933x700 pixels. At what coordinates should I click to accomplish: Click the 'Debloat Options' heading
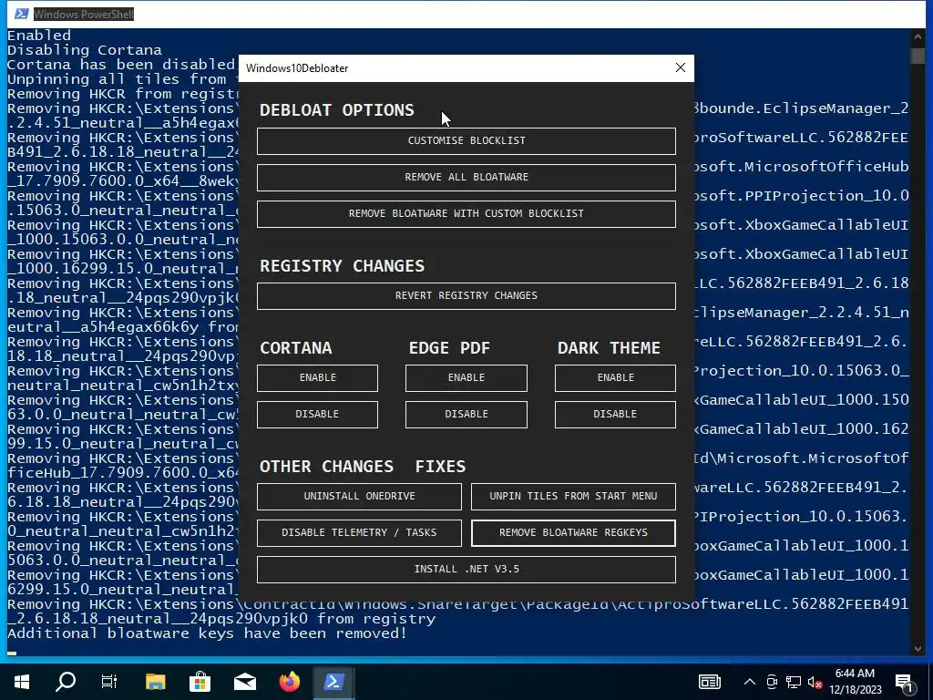[x=337, y=110]
